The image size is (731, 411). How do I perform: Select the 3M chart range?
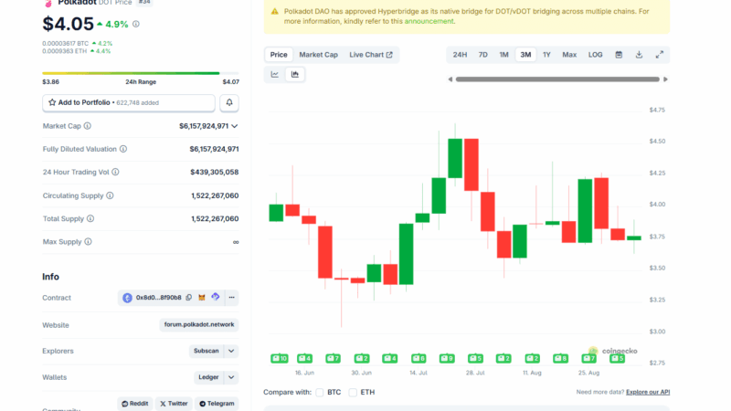(525, 55)
